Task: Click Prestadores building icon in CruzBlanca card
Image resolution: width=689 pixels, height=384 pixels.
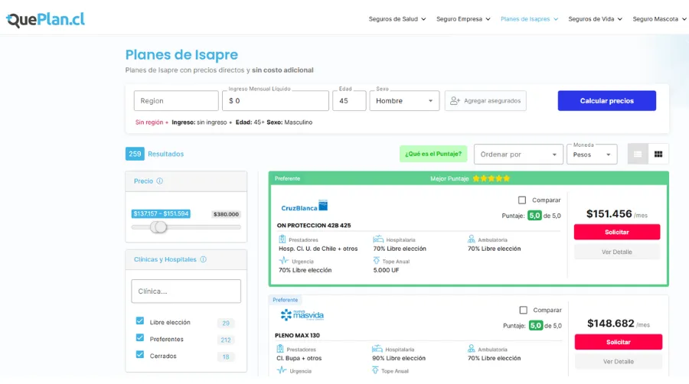Action: [x=282, y=239]
